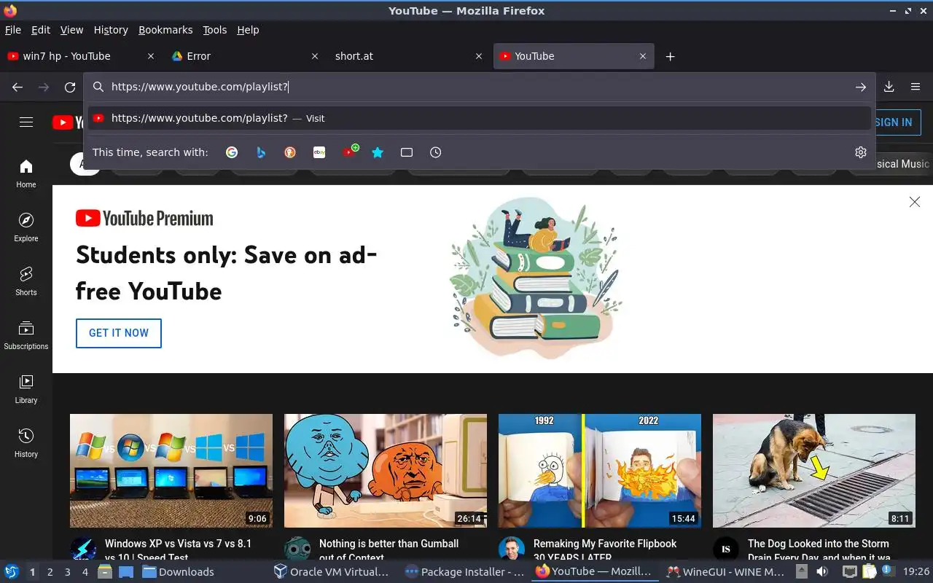The width and height of the screenshot is (933, 583).
Task: Go back to the previous page
Action: [x=17, y=87]
